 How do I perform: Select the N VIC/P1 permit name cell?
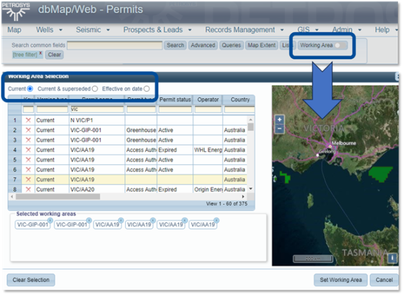coord(97,121)
